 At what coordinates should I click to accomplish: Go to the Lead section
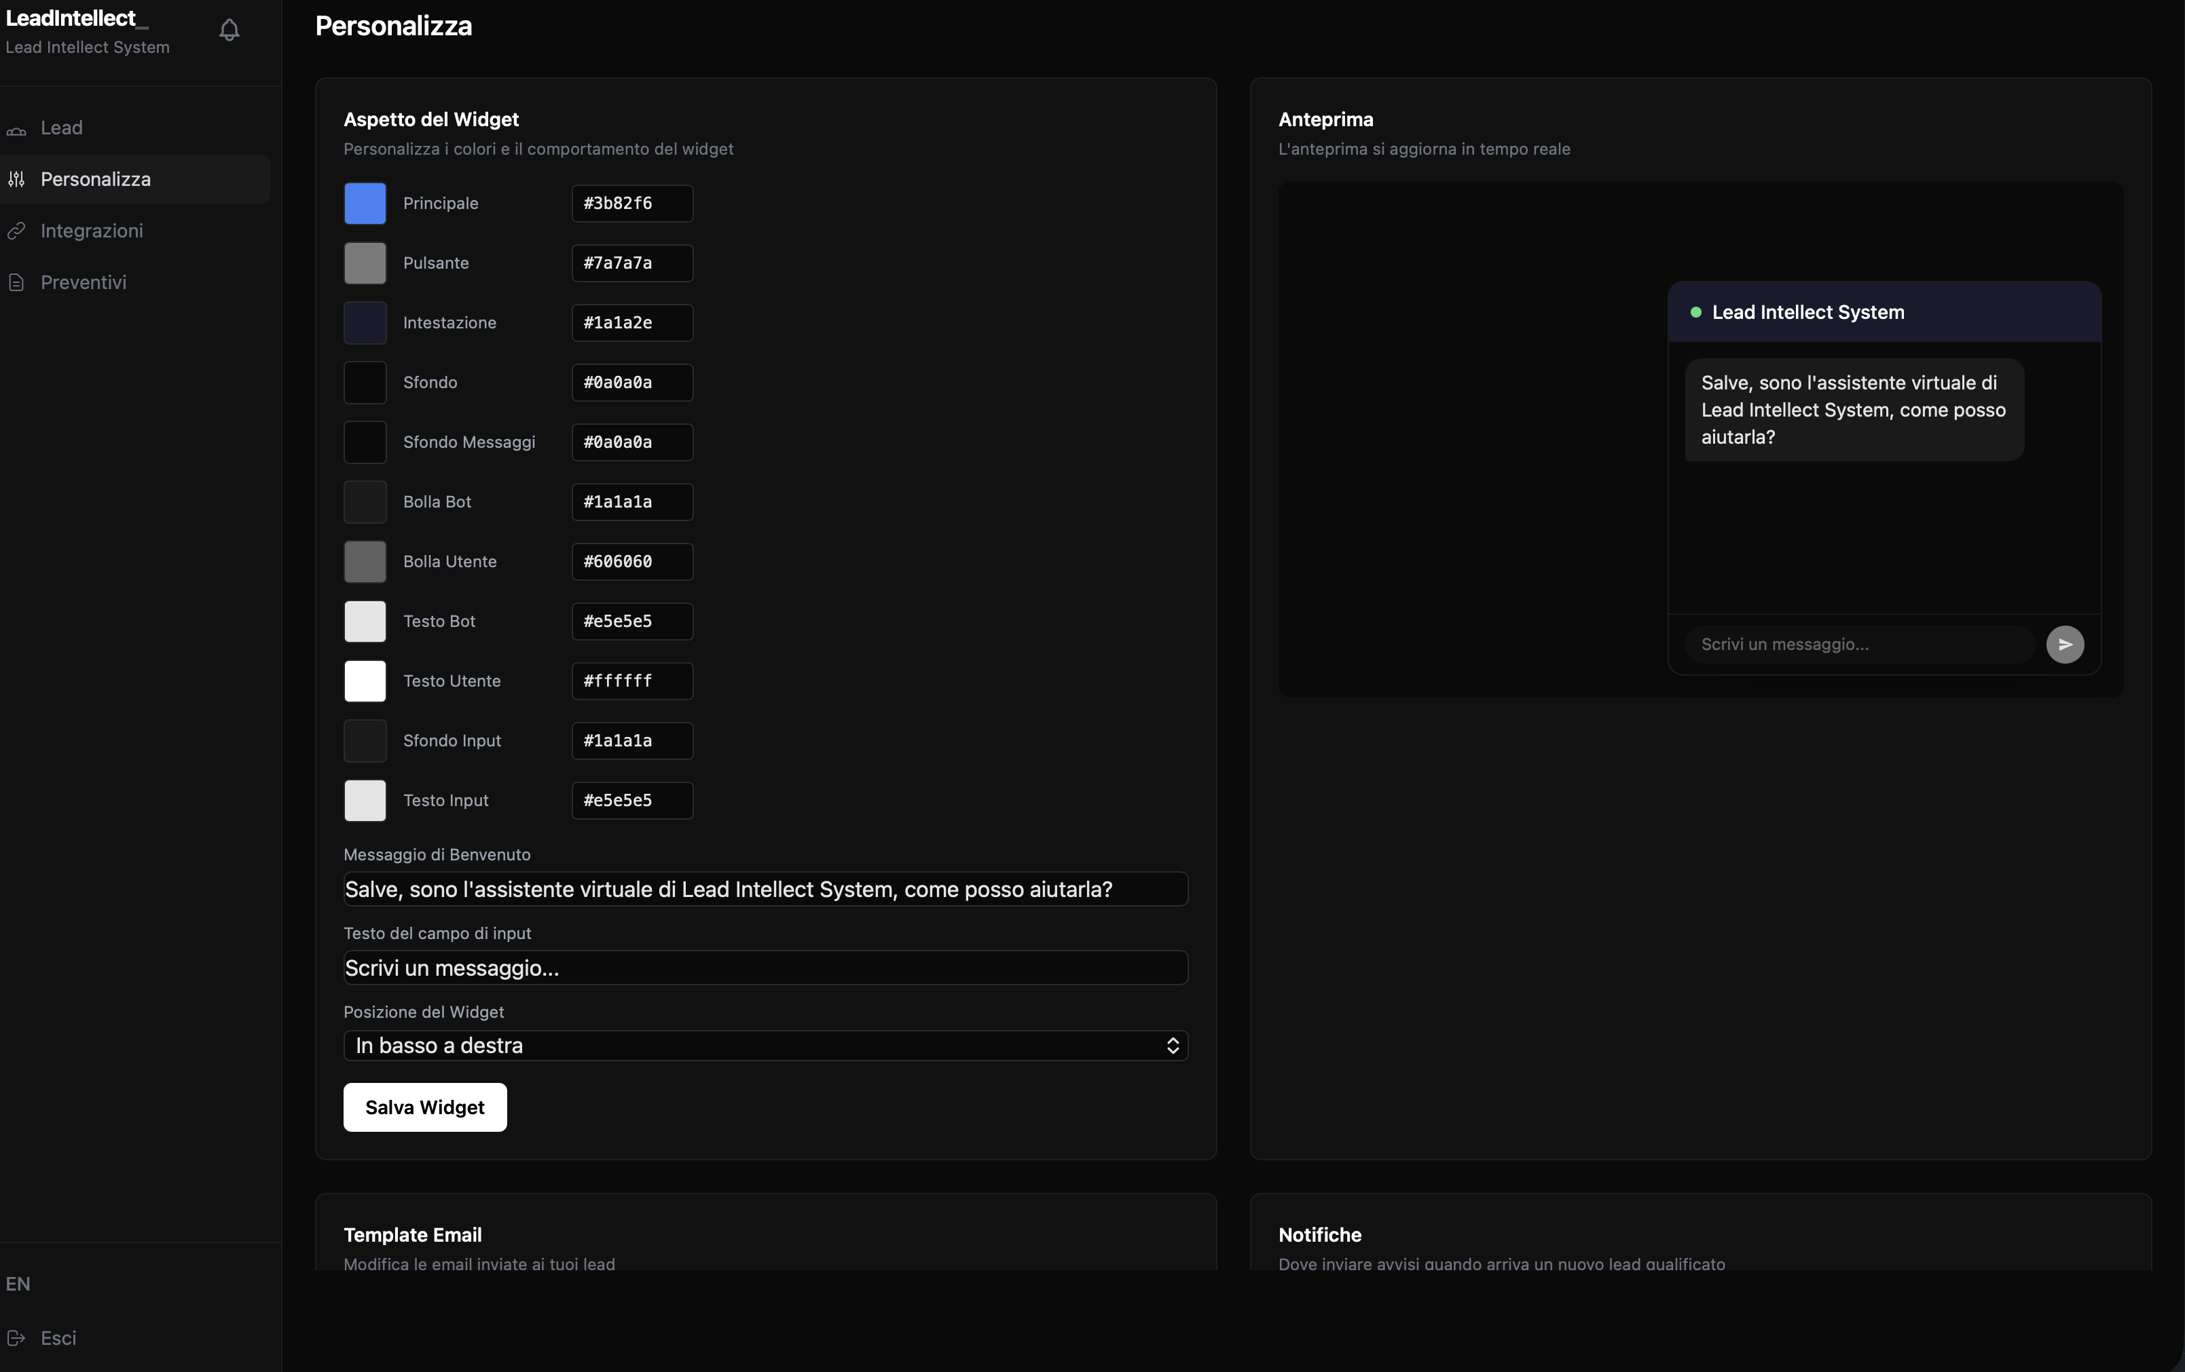click(x=135, y=128)
